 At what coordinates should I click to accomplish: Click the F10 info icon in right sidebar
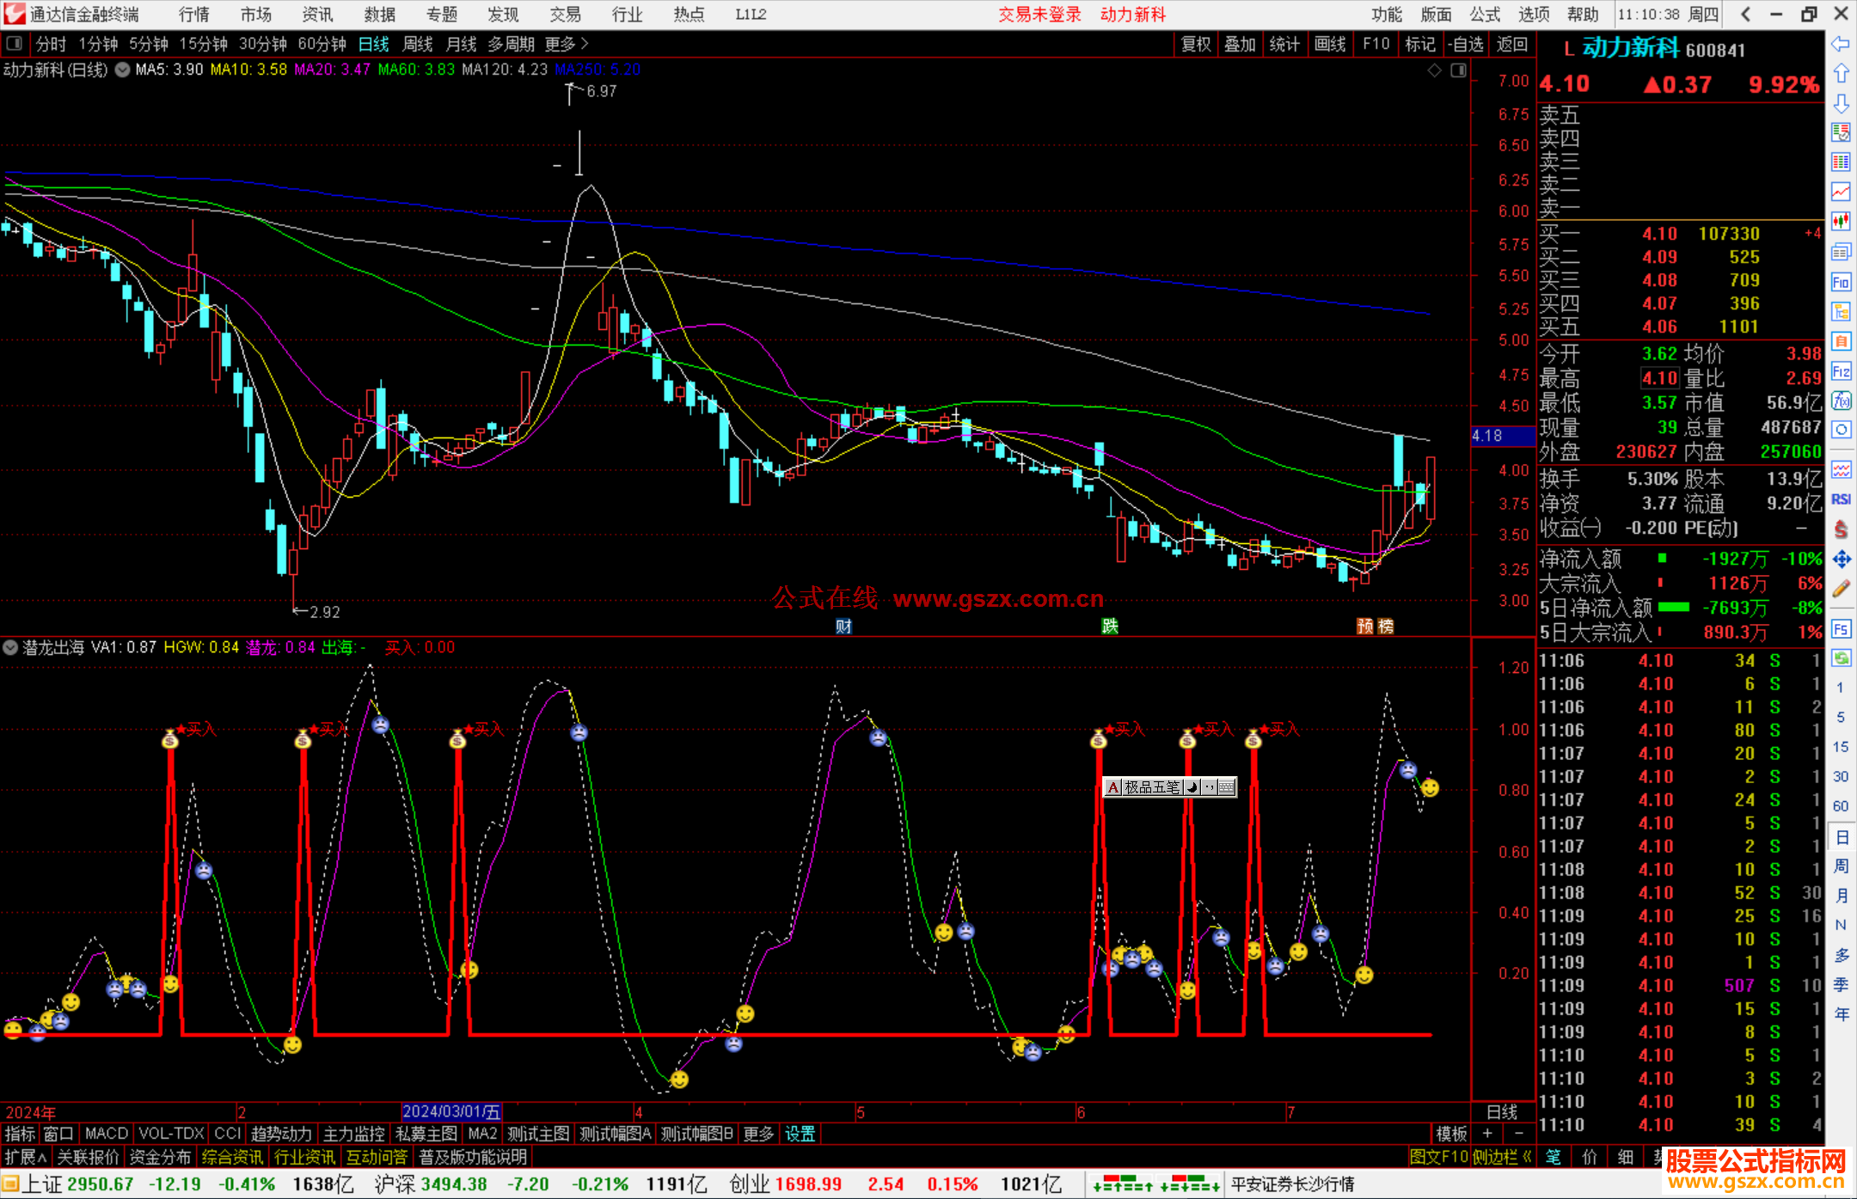[1841, 283]
